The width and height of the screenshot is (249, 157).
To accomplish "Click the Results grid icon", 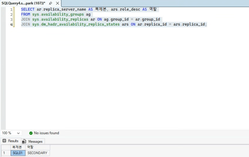I will (4, 141).
